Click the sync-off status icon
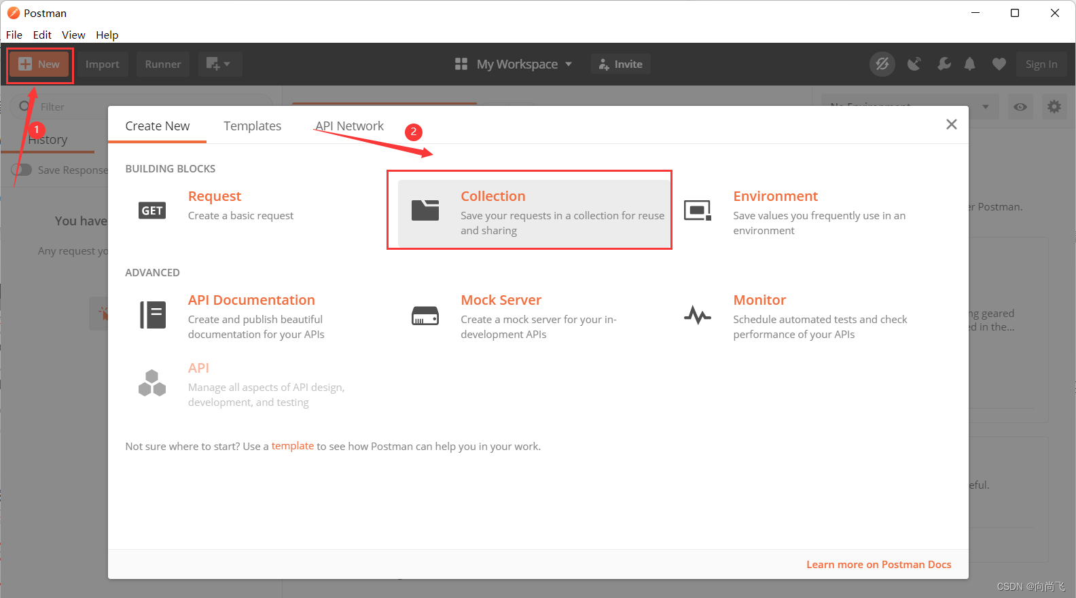The image size is (1076, 598). coord(882,64)
